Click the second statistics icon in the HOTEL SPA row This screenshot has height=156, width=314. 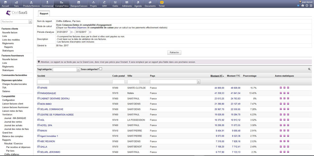pos(284,125)
